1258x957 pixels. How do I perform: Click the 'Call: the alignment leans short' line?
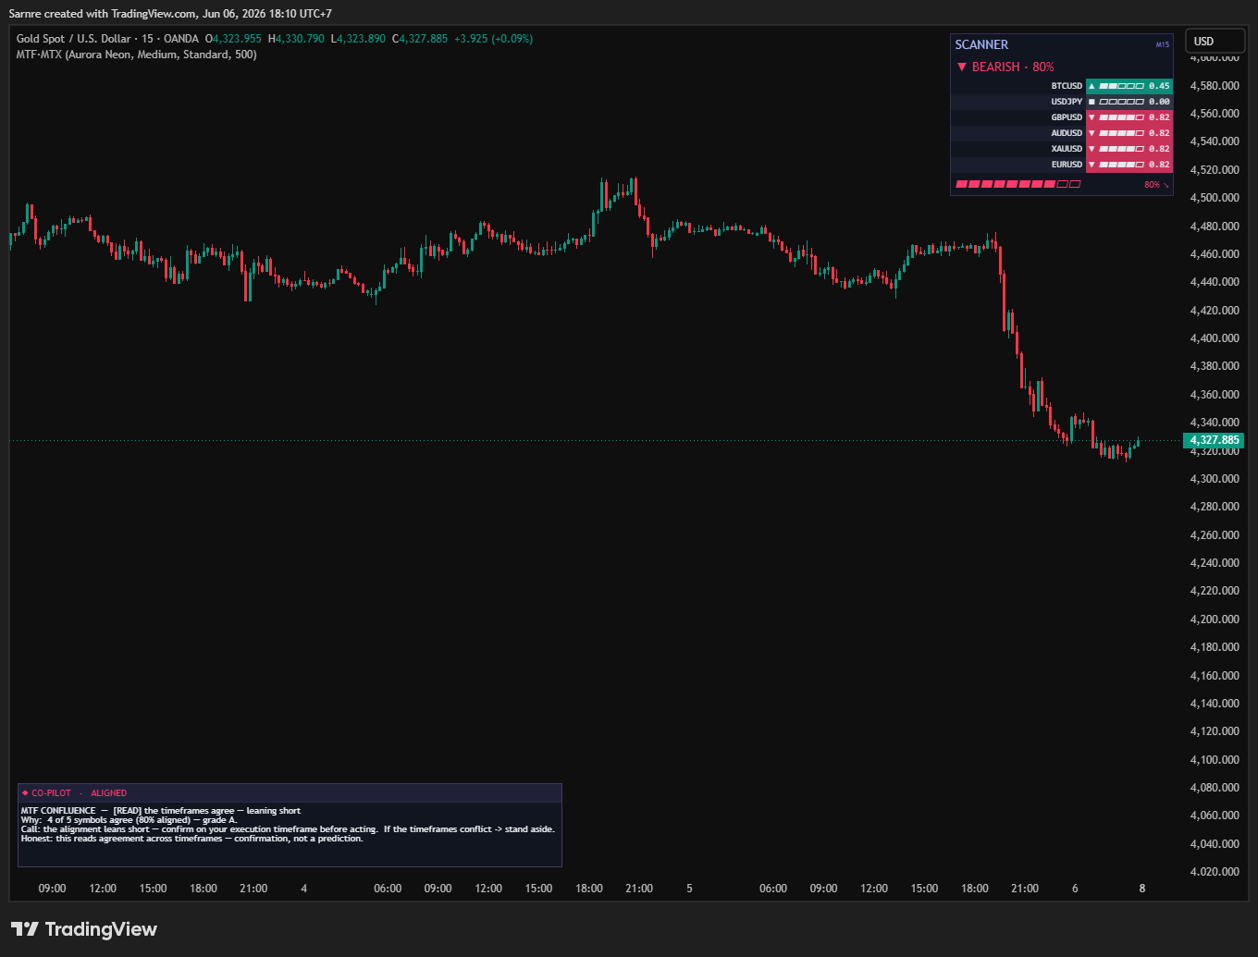pyautogui.click(x=288, y=829)
